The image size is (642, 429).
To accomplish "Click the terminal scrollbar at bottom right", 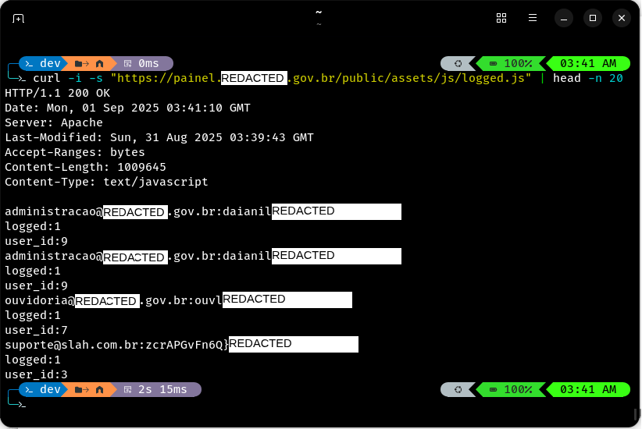I will pos(636,414).
